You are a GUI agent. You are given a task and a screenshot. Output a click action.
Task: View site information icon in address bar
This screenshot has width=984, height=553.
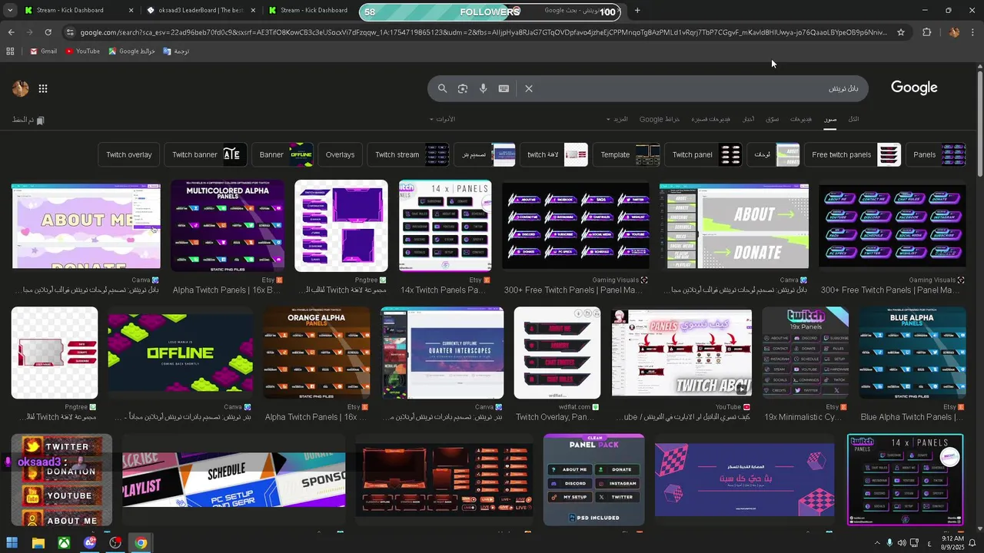click(70, 32)
